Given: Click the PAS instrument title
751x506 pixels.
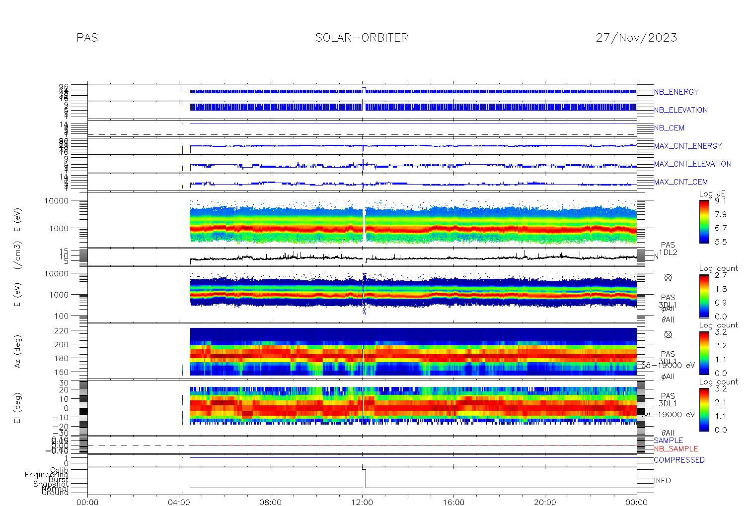Looking at the screenshot, I should tap(87, 38).
